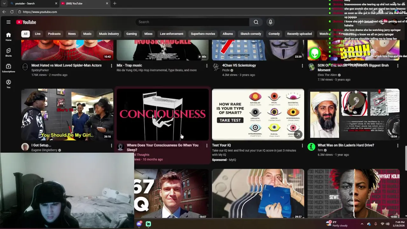Image resolution: width=407 pixels, height=229 pixels.
Task: Open 'What Was on Bin Laden's Hard Drive?' title
Action: pos(346,145)
